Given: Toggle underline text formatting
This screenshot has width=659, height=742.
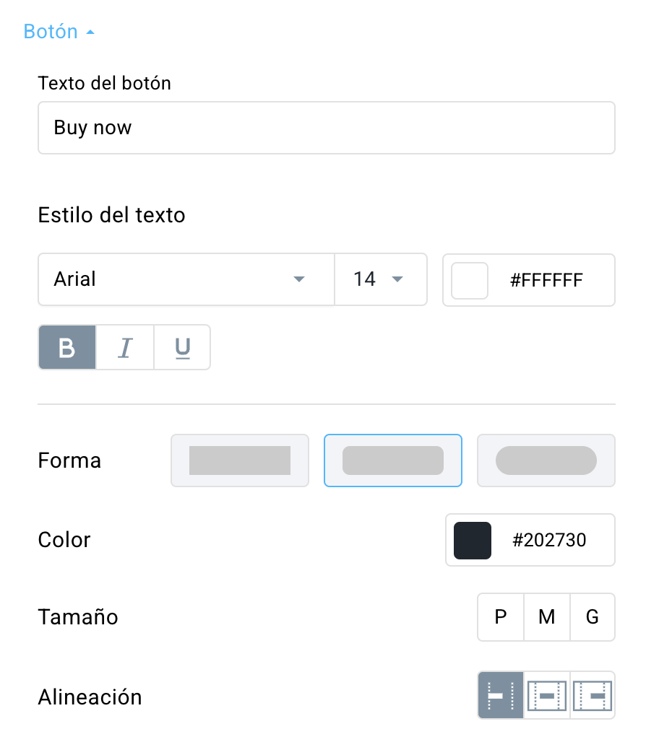Looking at the screenshot, I should click(x=182, y=347).
